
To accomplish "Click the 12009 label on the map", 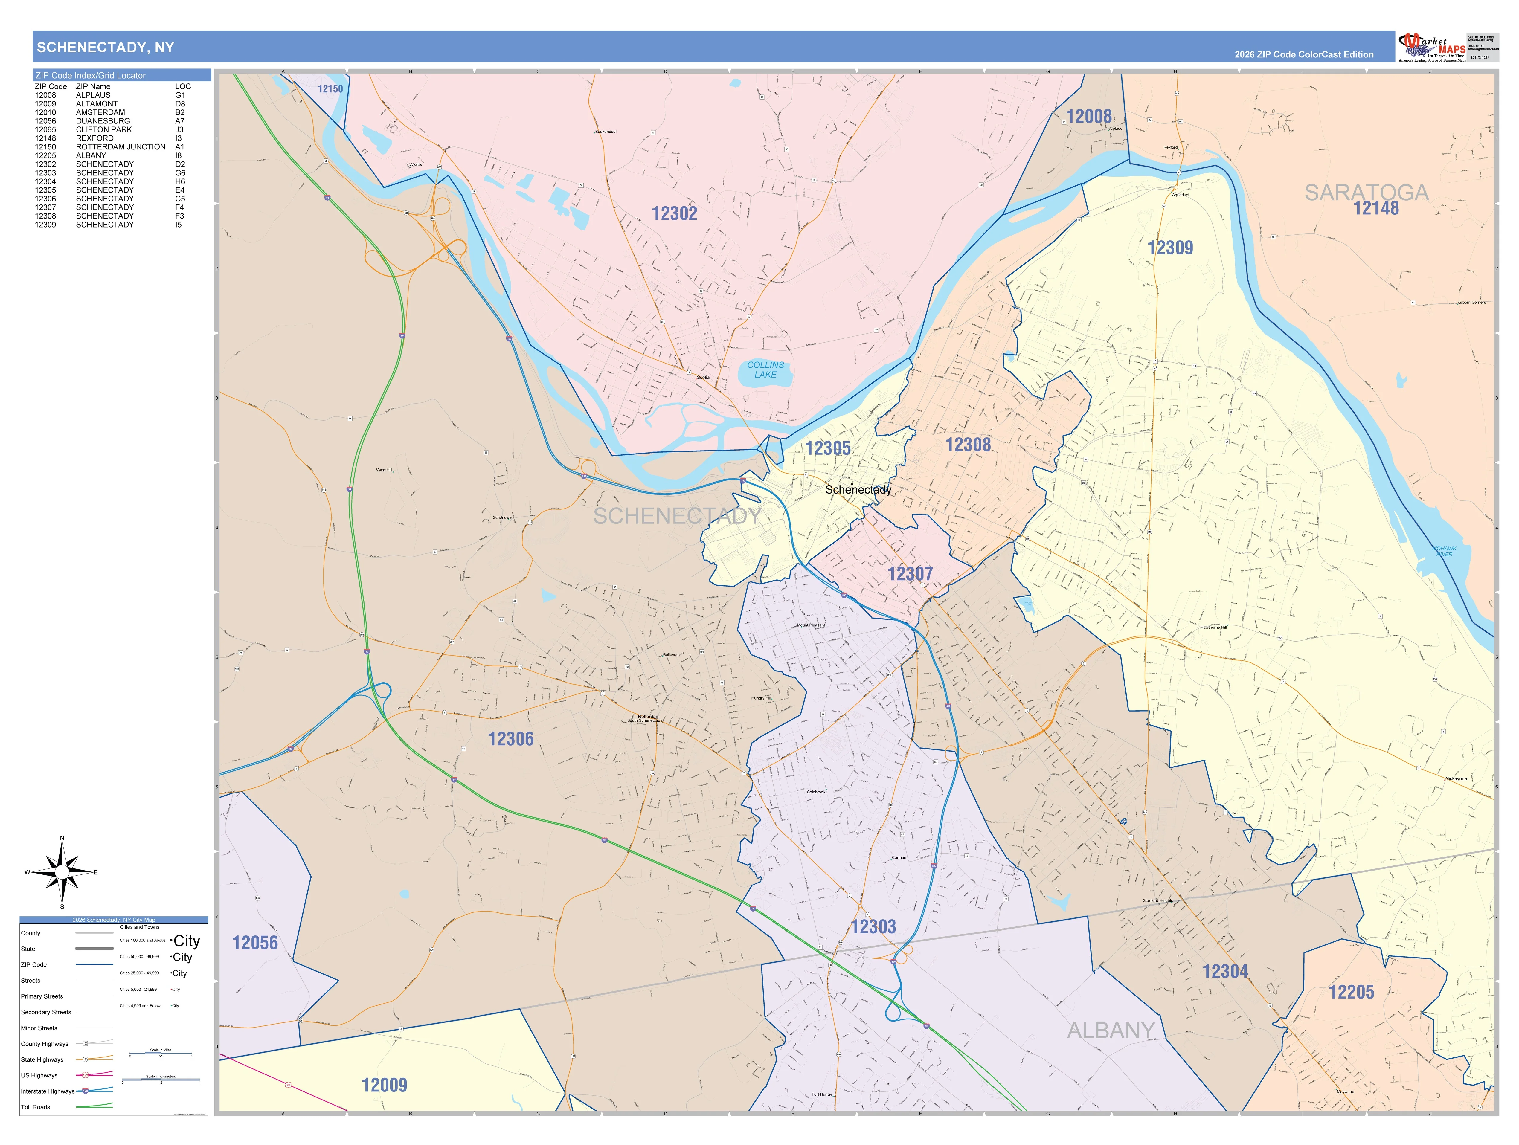I will (384, 1085).
